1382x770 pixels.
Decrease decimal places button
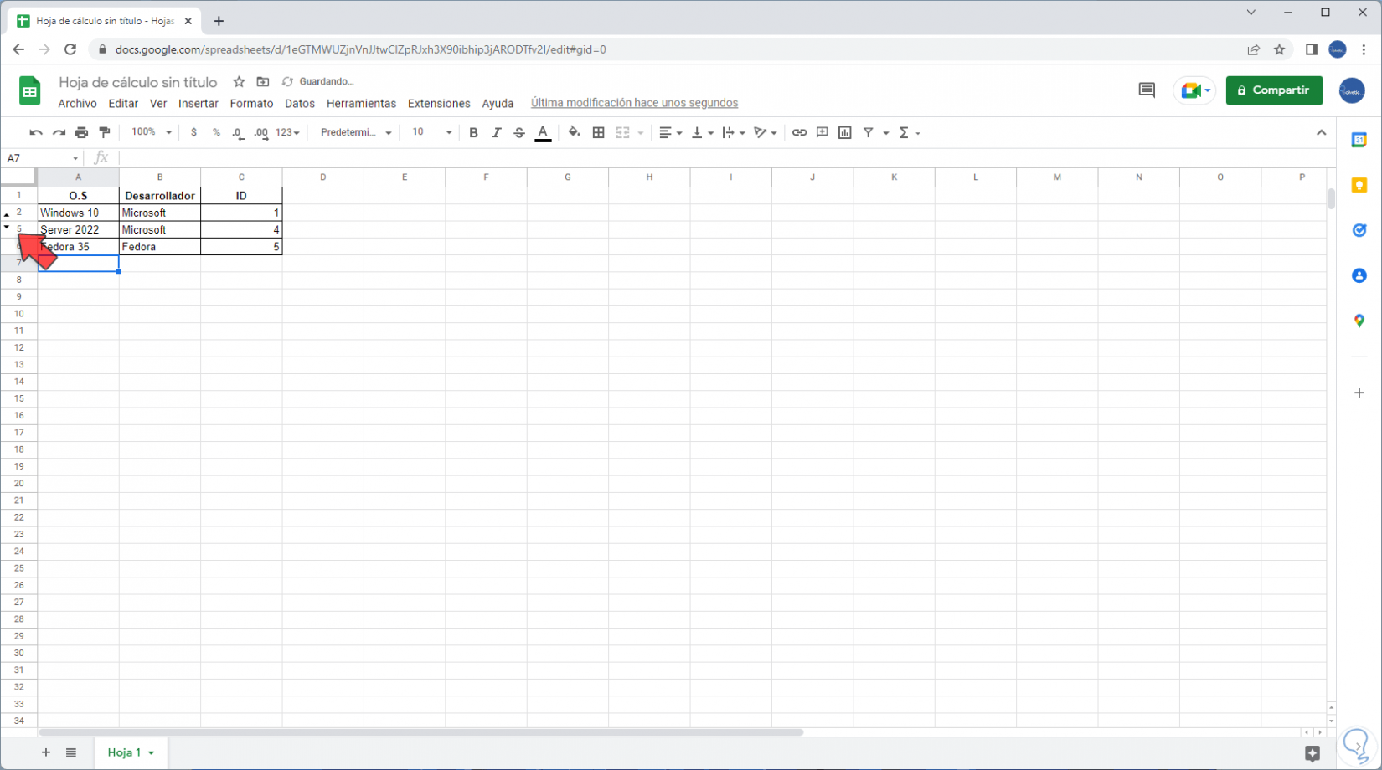[239, 132]
